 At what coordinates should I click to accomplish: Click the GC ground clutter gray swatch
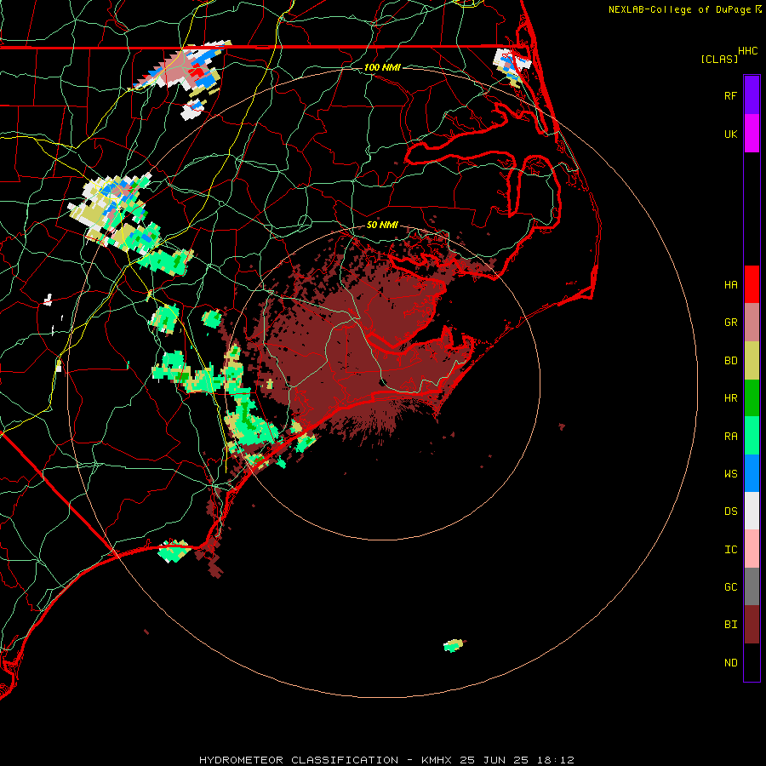pyautogui.click(x=752, y=586)
